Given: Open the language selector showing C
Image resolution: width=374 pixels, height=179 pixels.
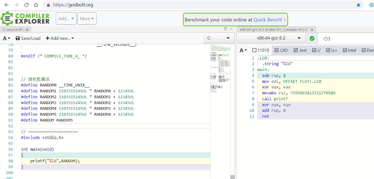Looking at the screenshot, I should (218, 38).
